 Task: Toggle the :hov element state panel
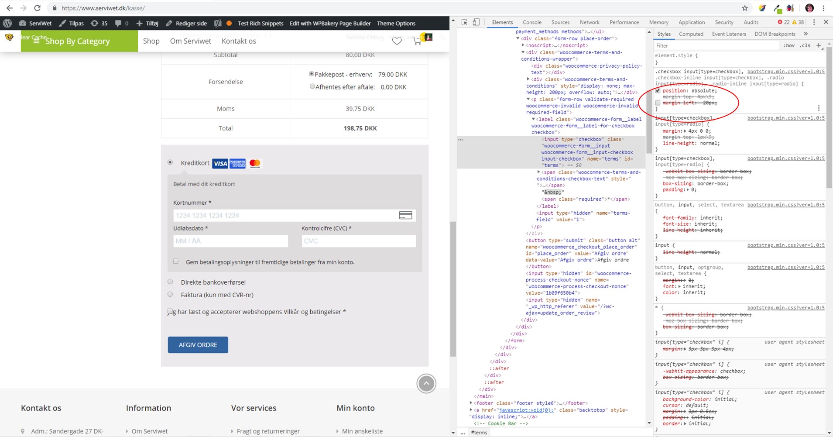pos(789,45)
